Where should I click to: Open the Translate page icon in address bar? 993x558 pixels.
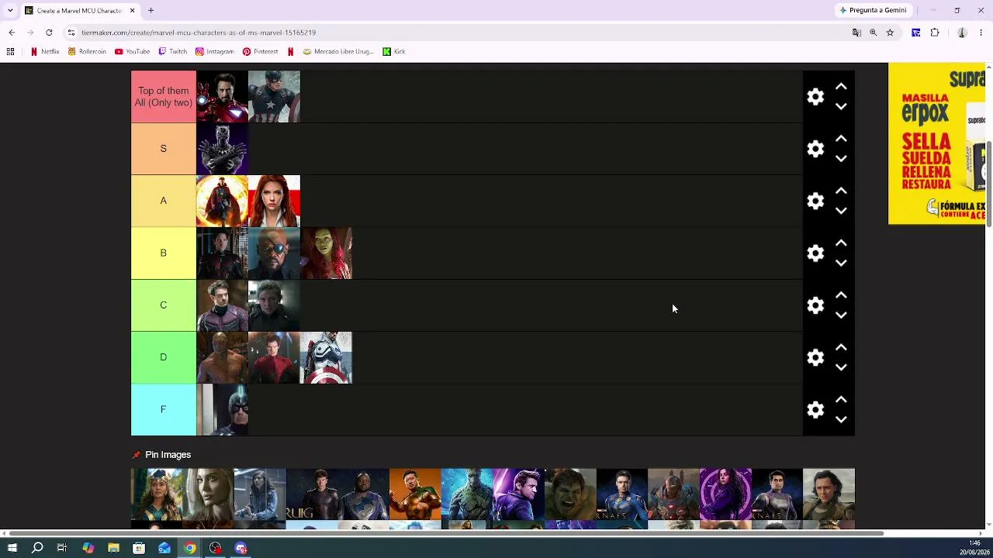[856, 33]
